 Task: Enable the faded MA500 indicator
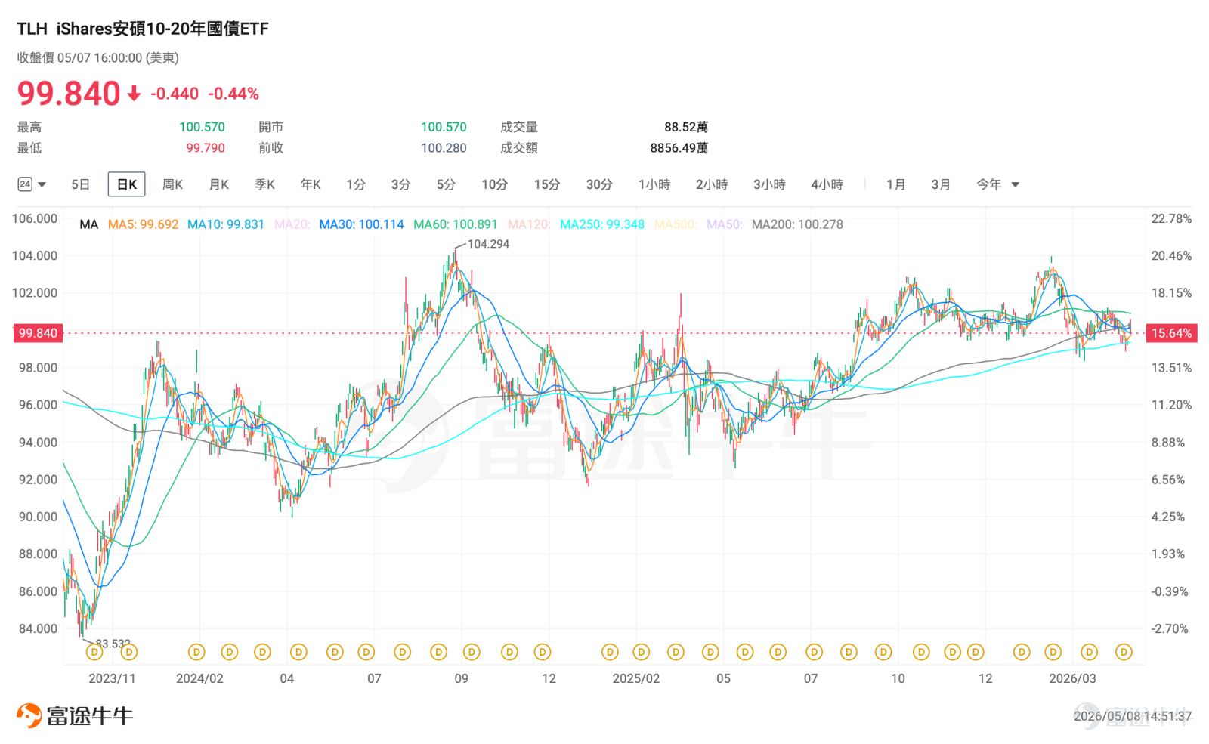click(676, 224)
